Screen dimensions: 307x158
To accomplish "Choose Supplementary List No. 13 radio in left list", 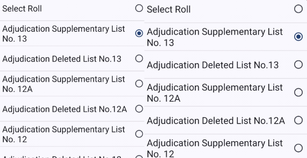I will (139, 34).
